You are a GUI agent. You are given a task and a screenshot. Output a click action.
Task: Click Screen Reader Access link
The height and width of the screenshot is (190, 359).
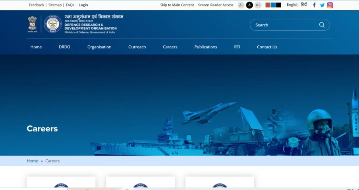coord(216,5)
